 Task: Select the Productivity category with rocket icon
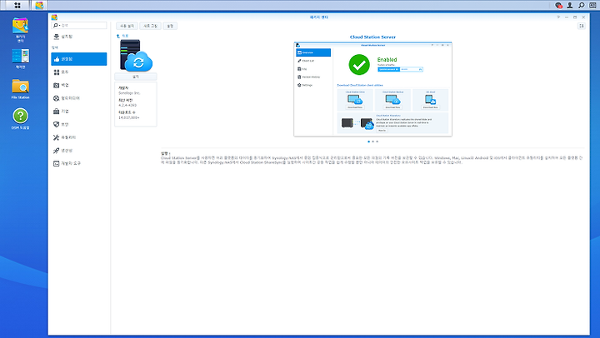pyautogui.click(x=79, y=151)
